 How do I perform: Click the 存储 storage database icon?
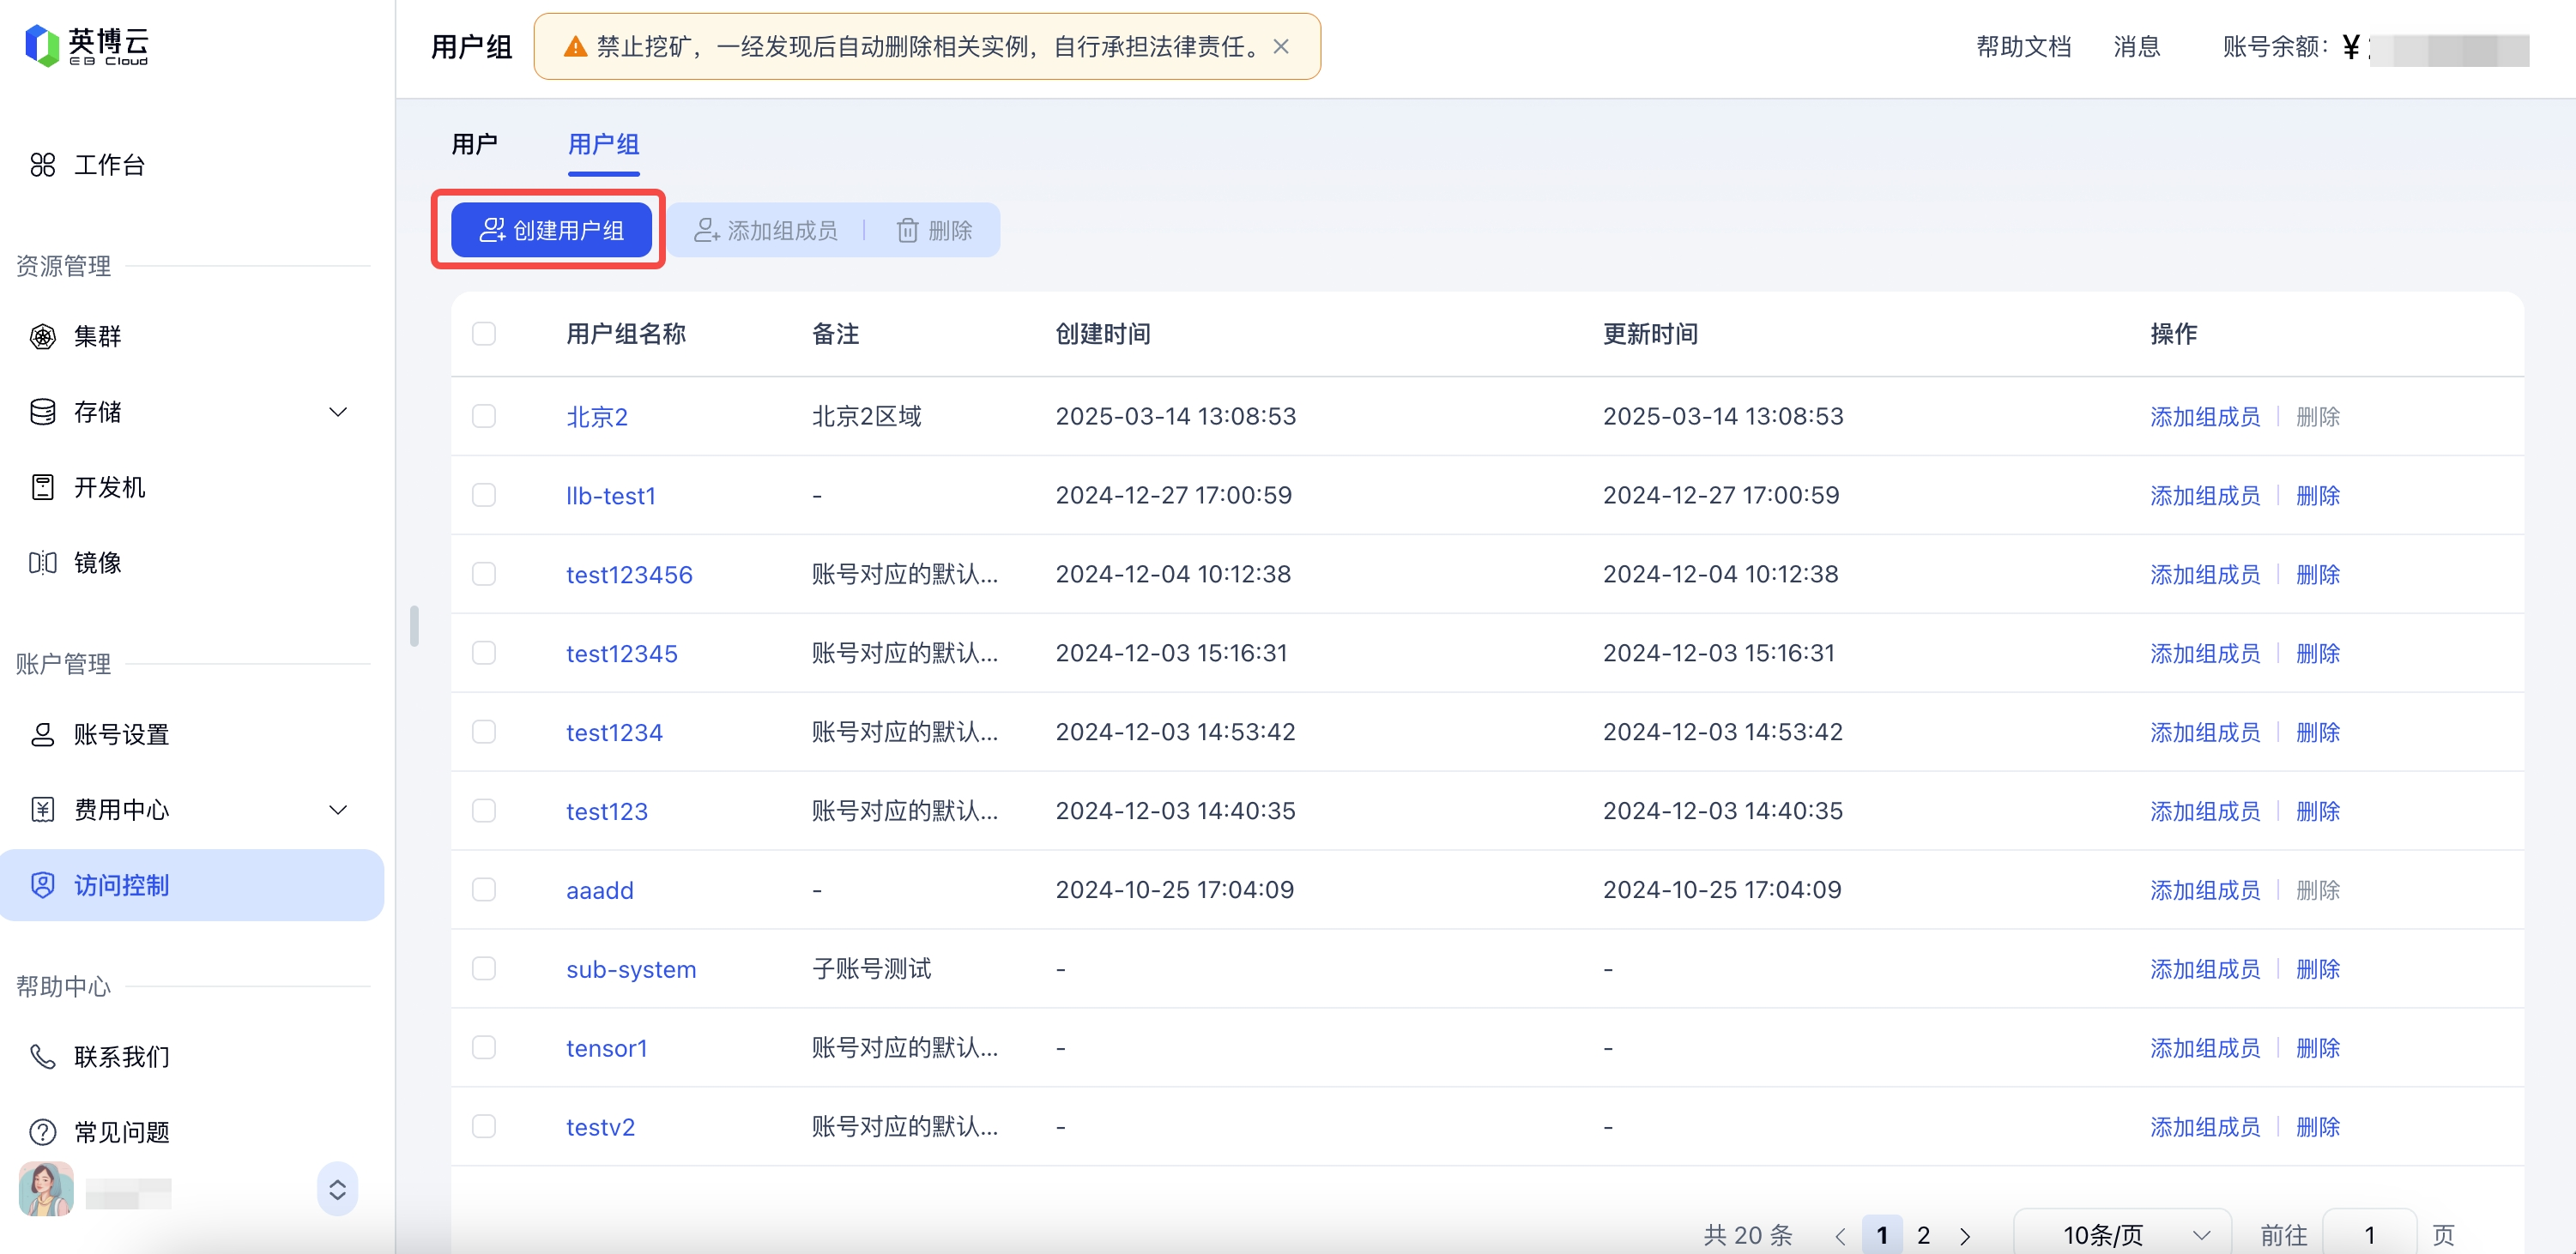(43, 412)
